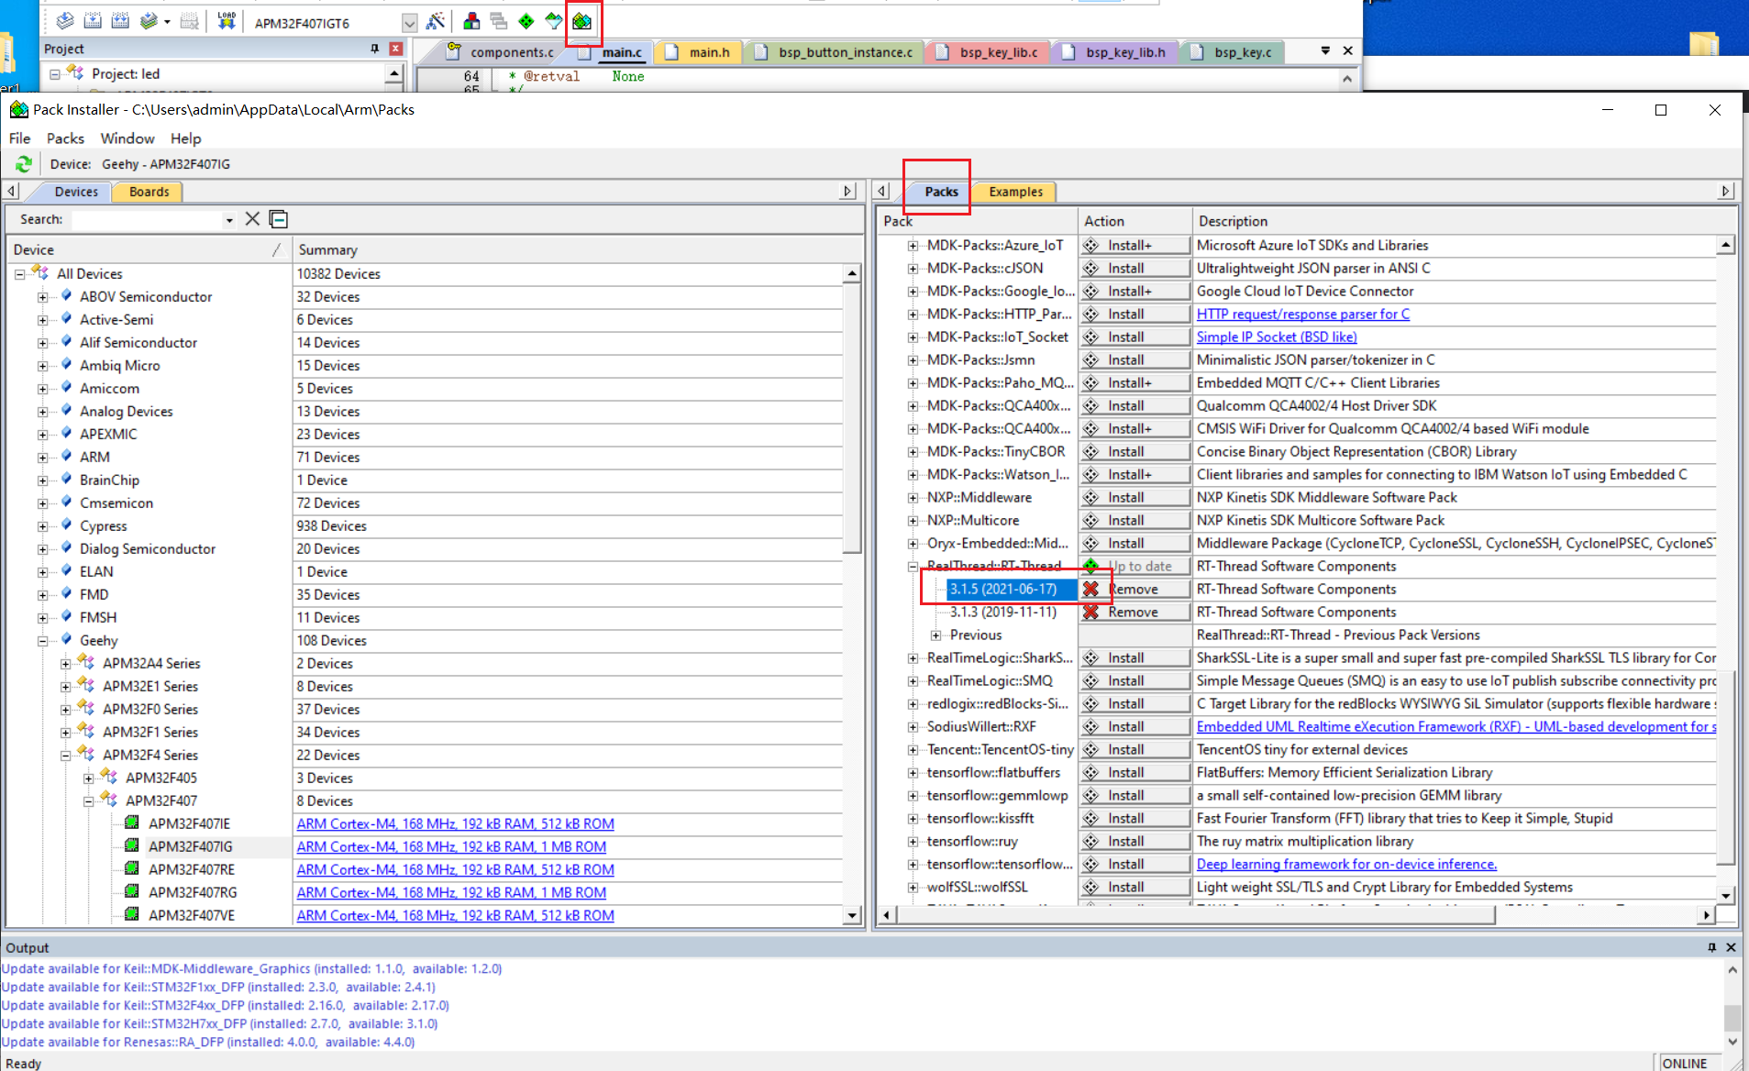Open Manage Run-Time Environment green diamond icon
Image resolution: width=1749 pixels, height=1071 pixels.
526,21
